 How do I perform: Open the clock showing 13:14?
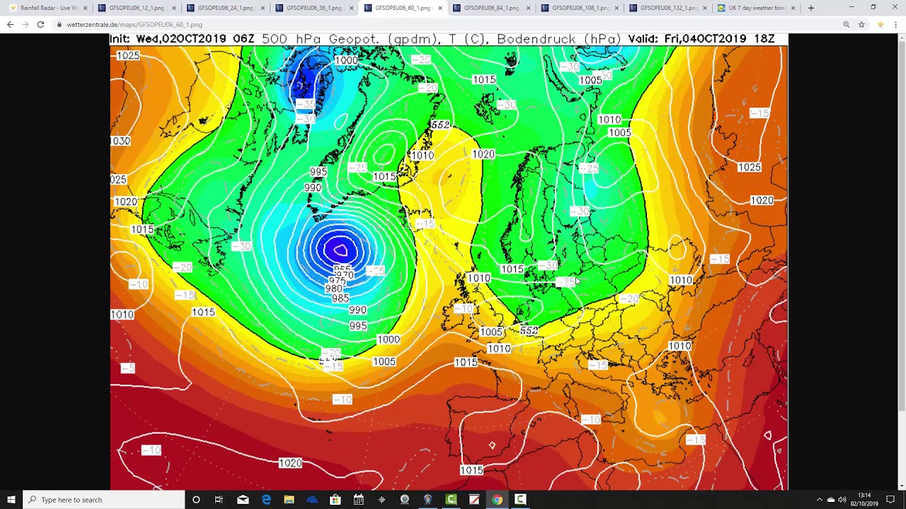tap(864, 500)
